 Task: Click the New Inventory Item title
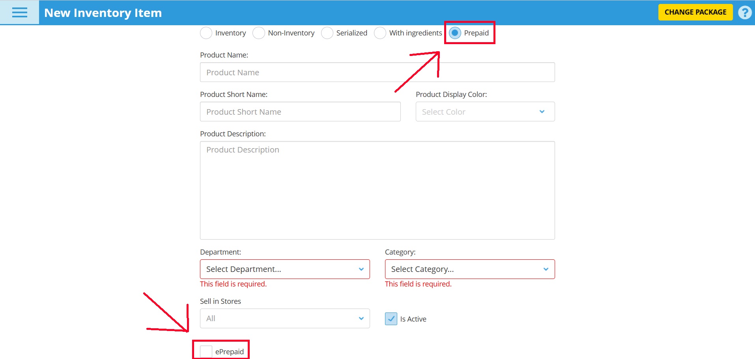pos(102,13)
